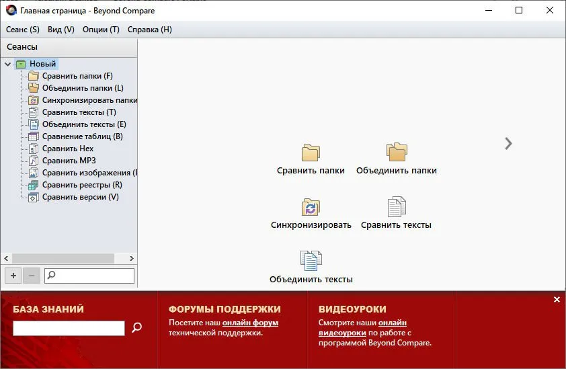The image size is (566, 369).
Task: Click the Сравнить изображения picture icon
Action: click(x=33, y=173)
